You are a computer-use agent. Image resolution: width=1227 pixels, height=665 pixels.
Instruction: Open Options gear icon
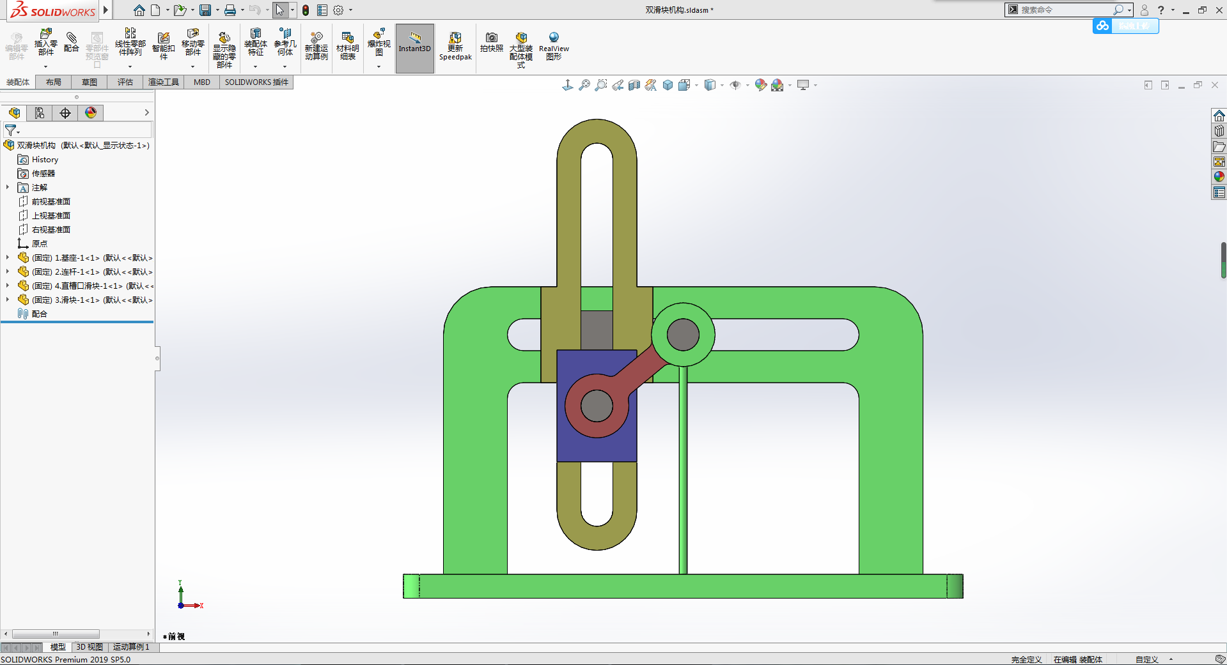pos(339,10)
